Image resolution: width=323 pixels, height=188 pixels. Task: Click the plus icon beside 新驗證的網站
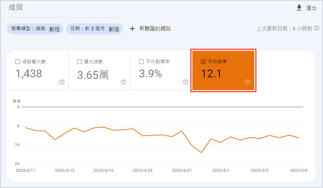[132, 29]
